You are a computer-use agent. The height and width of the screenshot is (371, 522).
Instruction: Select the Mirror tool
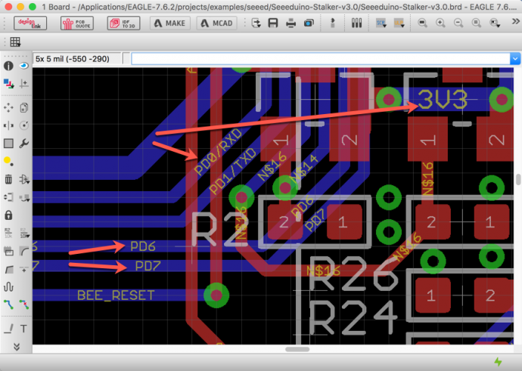click(8, 125)
